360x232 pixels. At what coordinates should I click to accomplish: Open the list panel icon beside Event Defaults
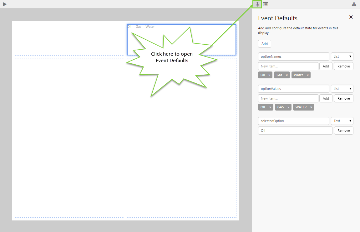[266, 4]
